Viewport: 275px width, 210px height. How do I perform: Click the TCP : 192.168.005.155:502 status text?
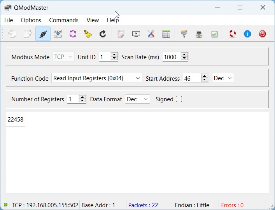(45, 205)
